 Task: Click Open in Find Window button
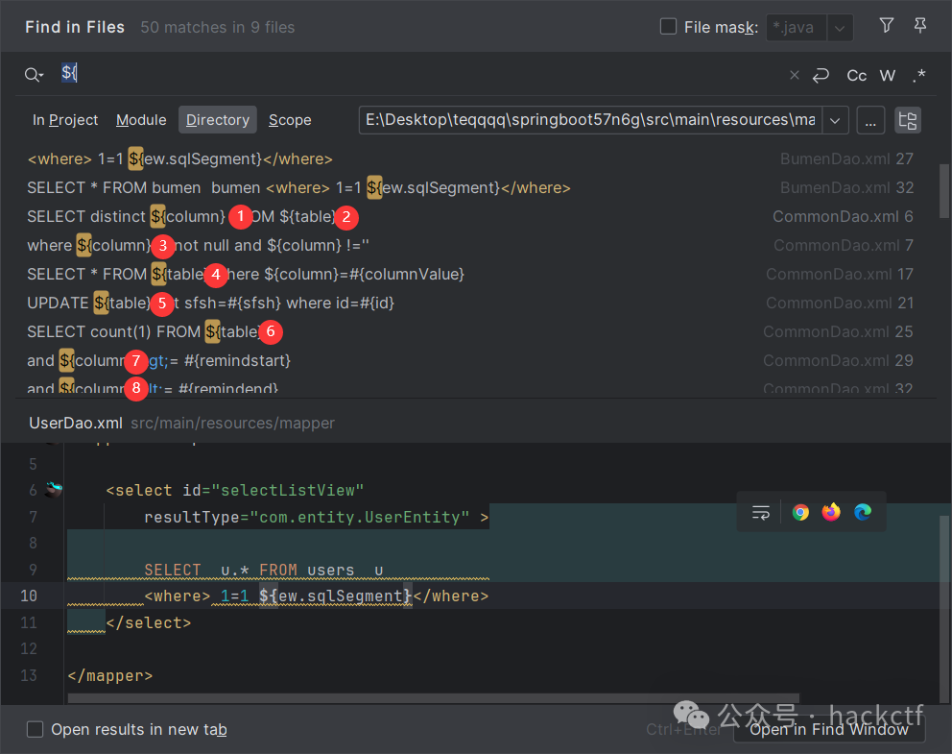pyautogui.click(x=828, y=729)
